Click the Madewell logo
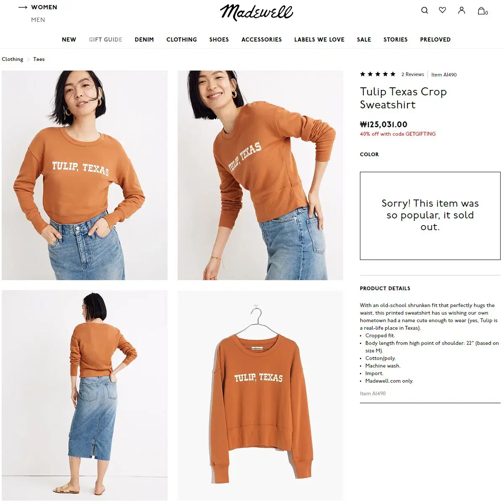 257,12
